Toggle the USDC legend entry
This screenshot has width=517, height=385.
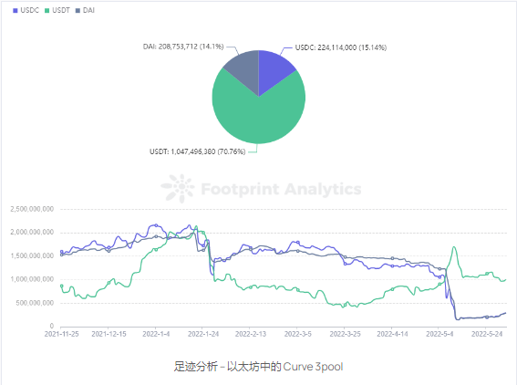coord(26,10)
